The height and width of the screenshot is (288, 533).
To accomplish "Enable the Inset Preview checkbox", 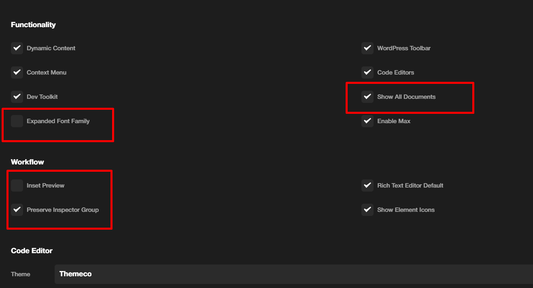I will click(17, 186).
